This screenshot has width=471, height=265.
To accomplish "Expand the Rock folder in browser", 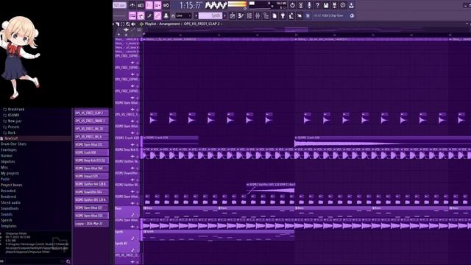I will (12, 132).
